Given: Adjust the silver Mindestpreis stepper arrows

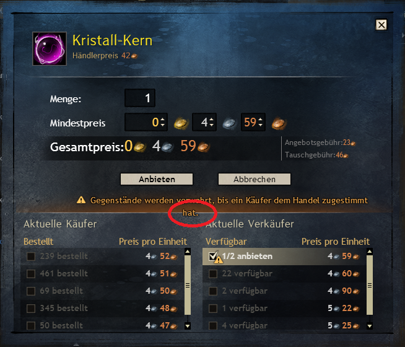Looking at the screenshot, I should pyautogui.click(x=211, y=122).
